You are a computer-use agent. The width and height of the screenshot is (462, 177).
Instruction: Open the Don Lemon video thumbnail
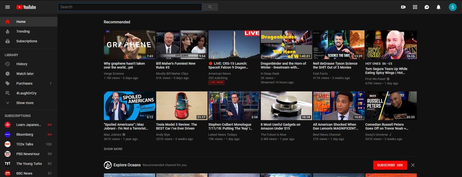click(x=339, y=106)
